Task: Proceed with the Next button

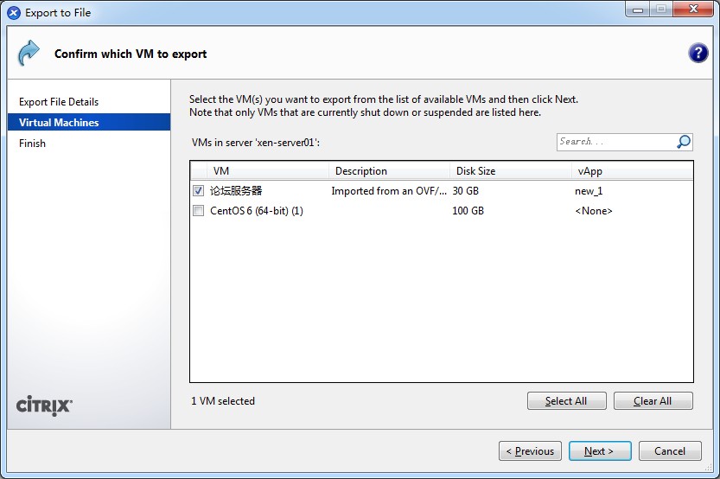Action: pos(600,451)
